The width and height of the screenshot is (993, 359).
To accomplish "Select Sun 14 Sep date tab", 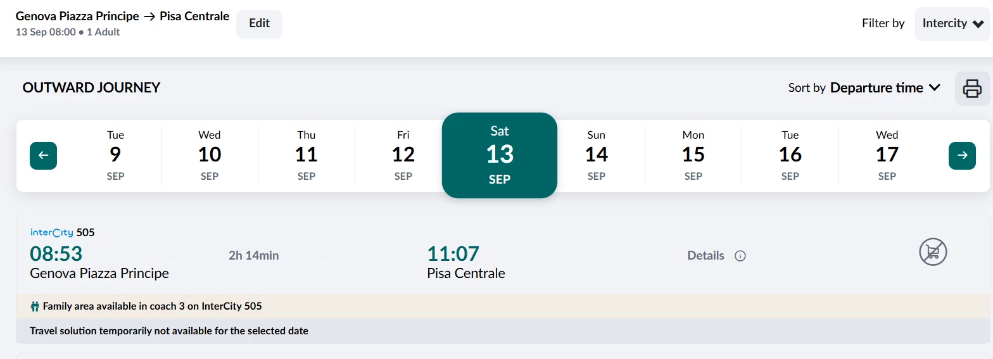I will coord(597,156).
